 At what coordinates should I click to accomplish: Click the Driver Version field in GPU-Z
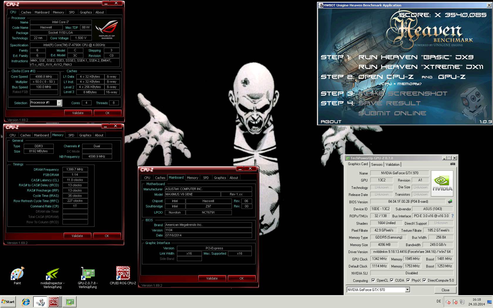click(412, 252)
